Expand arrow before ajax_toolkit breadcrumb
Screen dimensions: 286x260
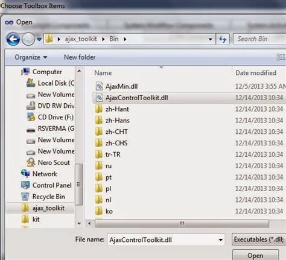pyautogui.click(x=59, y=39)
